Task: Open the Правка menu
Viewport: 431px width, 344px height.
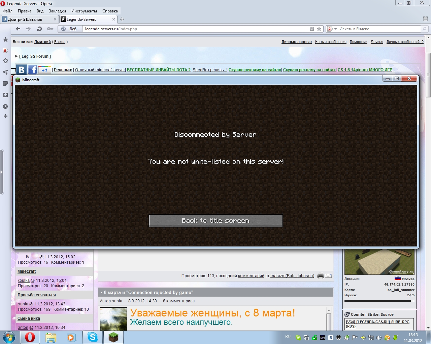Action: 25,11
